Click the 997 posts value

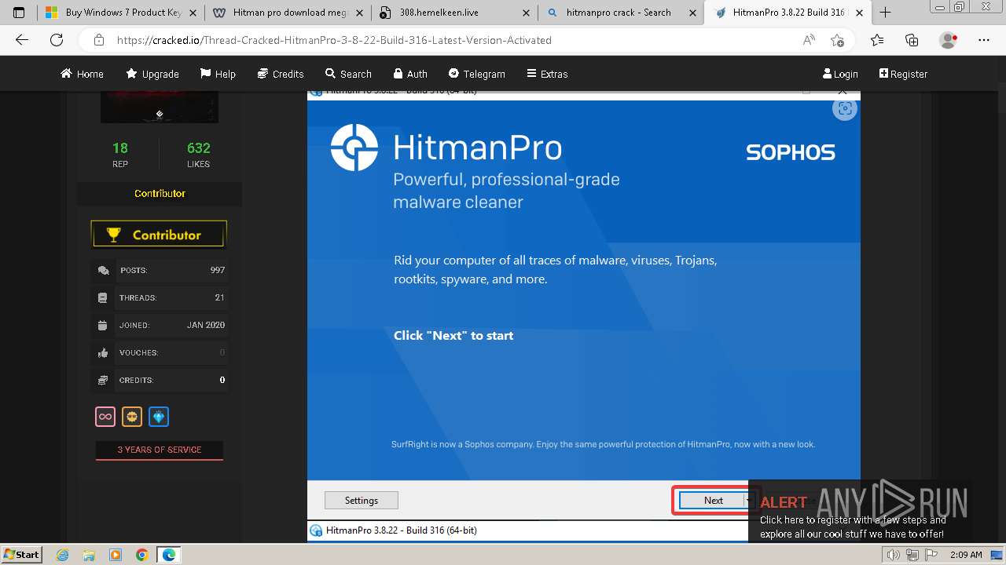pos(218,270)
